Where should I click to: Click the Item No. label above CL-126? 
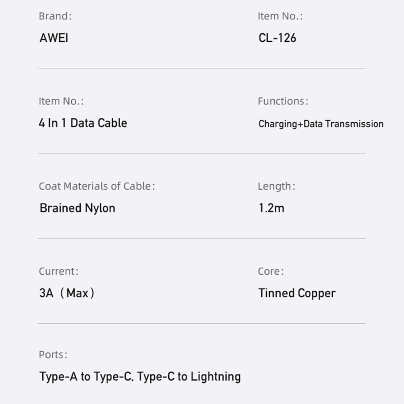[x=280, y=16]
